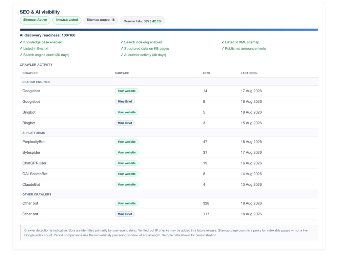Screen dimensions: 338x255
Task: Click Your website tag in PerplexityBot row
Action: [x=127, y=142]
